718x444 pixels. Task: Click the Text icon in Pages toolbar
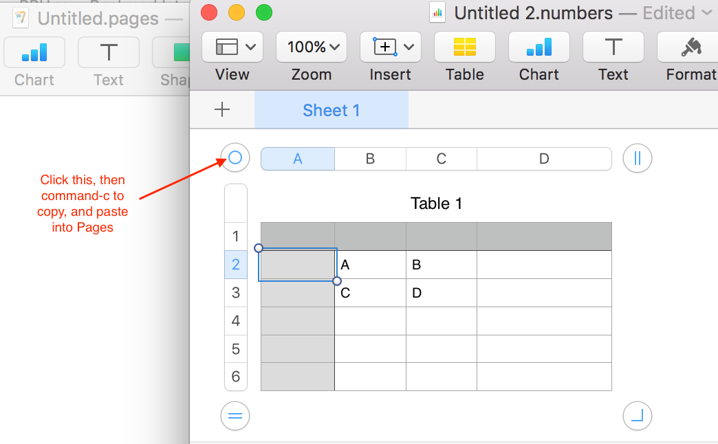[109, 53]
